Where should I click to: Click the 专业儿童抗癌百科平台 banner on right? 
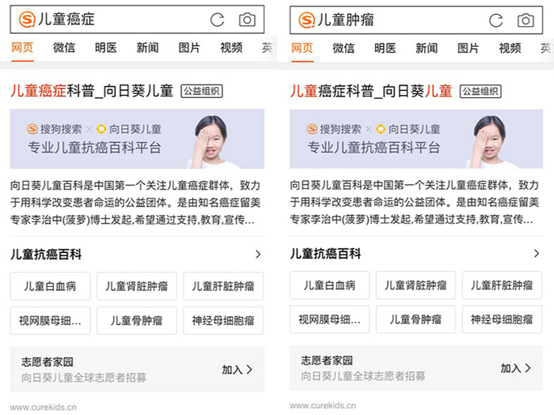[416, 138]
